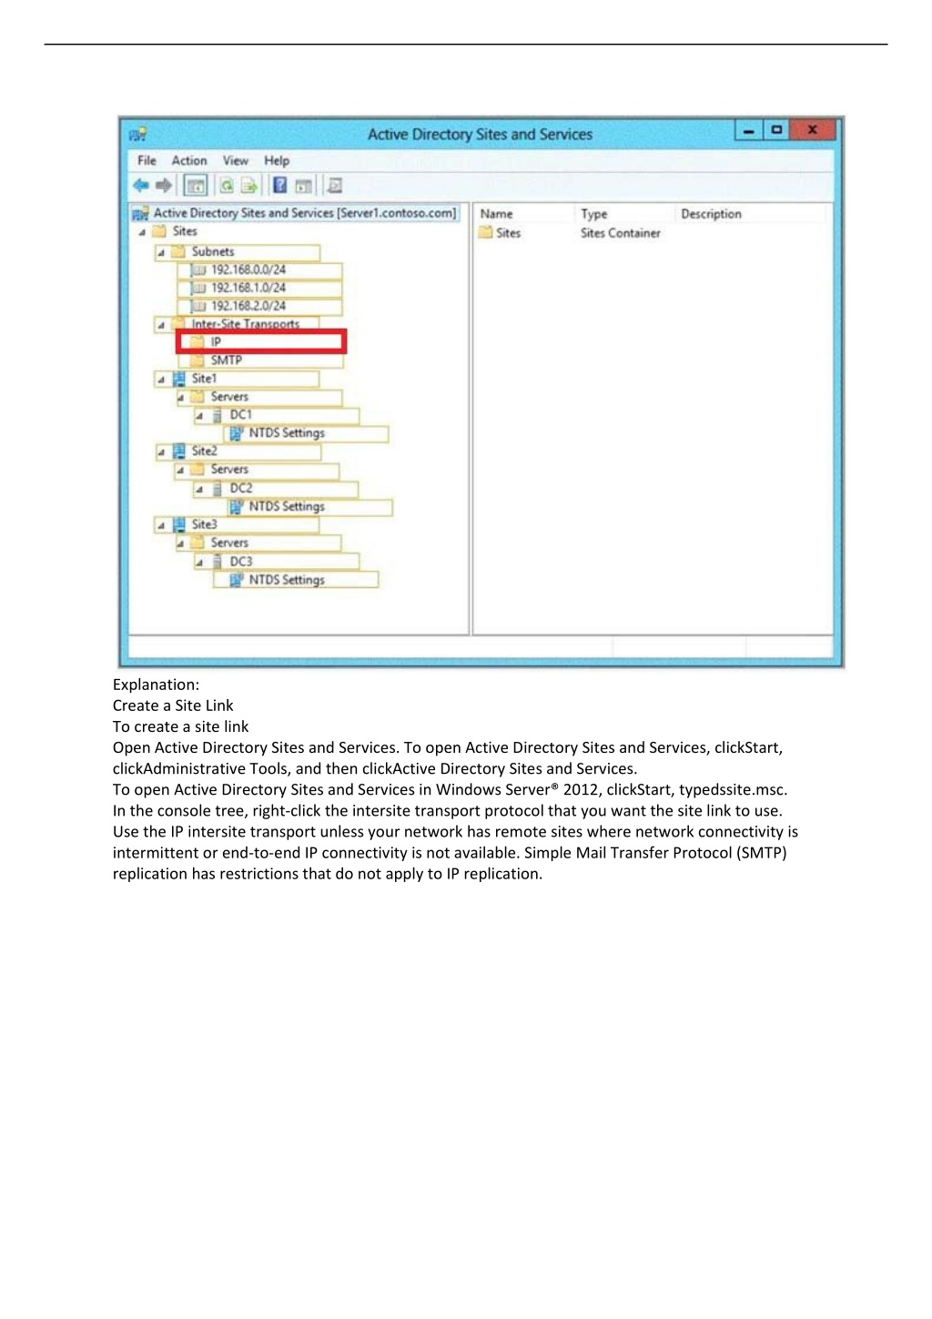Screen dimensions: 932x1319
Task: Click the Forward arrow toolbar icon
Action: pyautogui.click(x=164, y=186)
